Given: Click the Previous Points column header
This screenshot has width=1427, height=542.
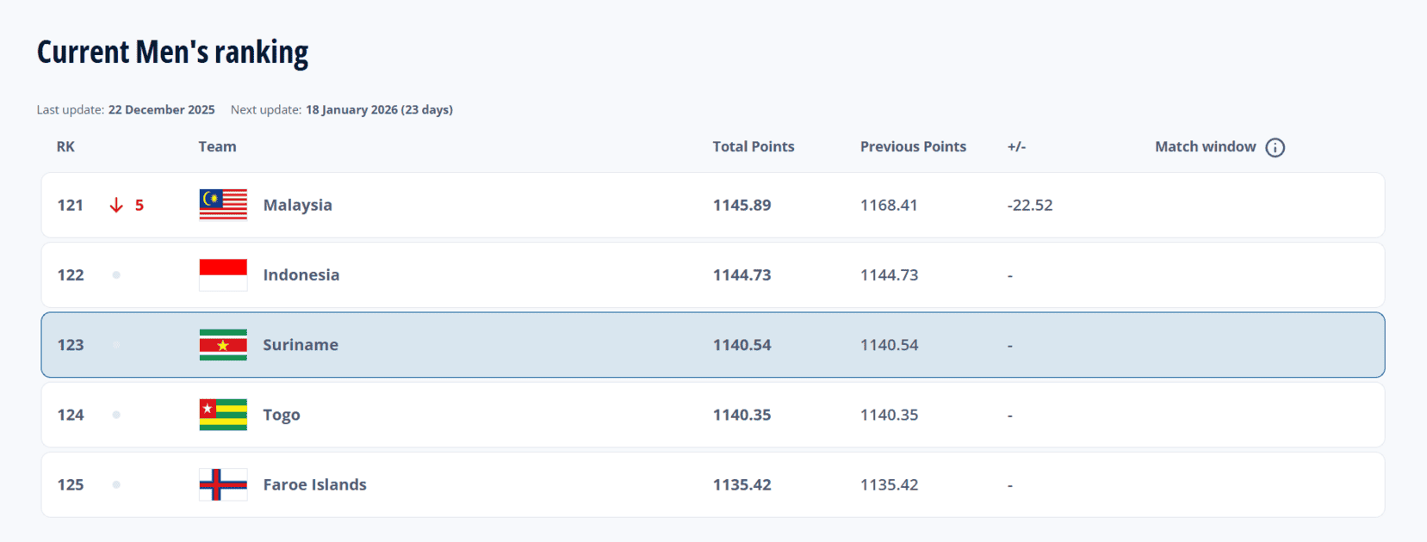Looking at the screenshot, I should (913, 146).
